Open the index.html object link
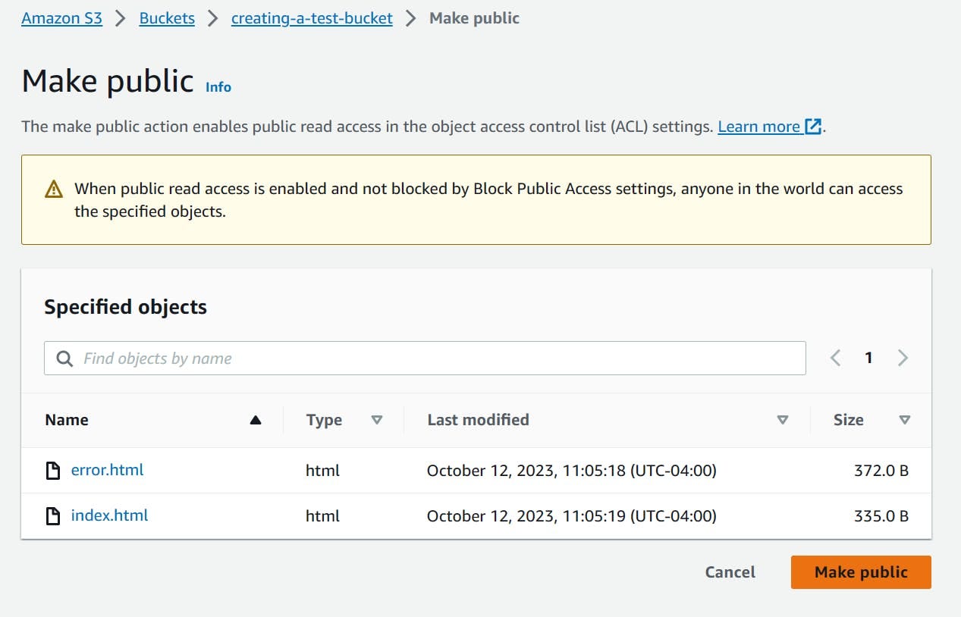This screenshot has height=617, width=961. 109,515
